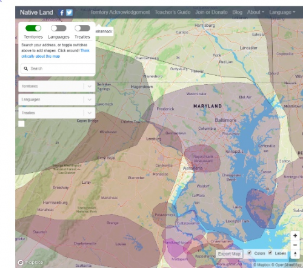Viewport: 303px width, 268px height.
Task: Uncheck the Colors checkbox
Action: [250, 253]
